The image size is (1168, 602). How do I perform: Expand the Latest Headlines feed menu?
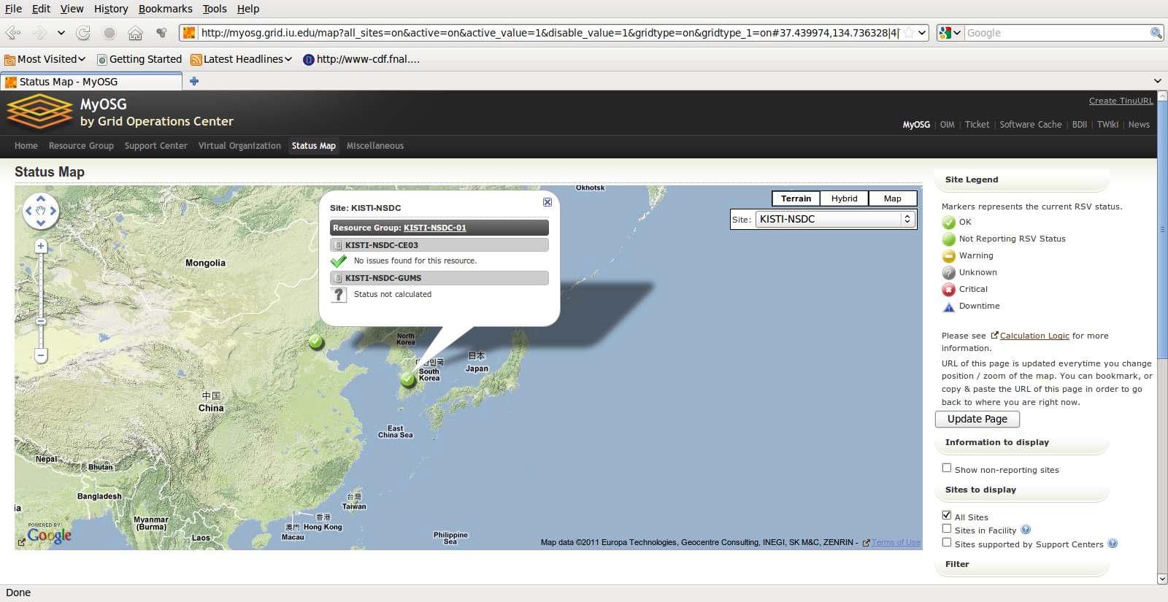241,59
